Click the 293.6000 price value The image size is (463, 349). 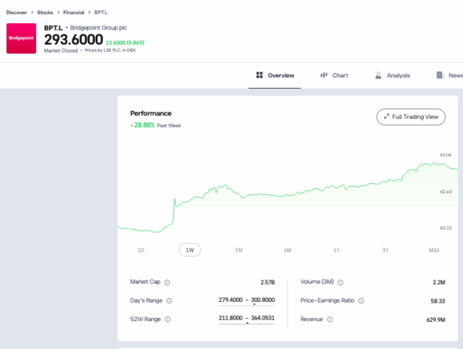coord(73,39)
